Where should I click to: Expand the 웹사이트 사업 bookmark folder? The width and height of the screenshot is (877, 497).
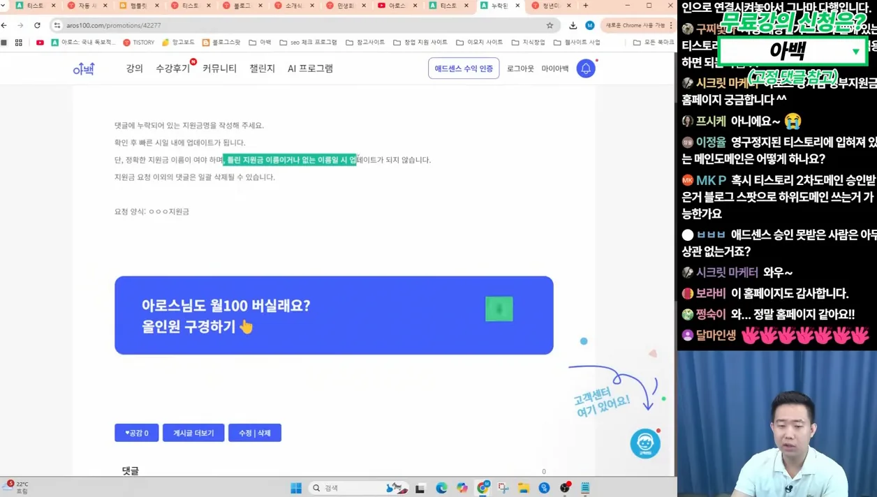(577, 43)
